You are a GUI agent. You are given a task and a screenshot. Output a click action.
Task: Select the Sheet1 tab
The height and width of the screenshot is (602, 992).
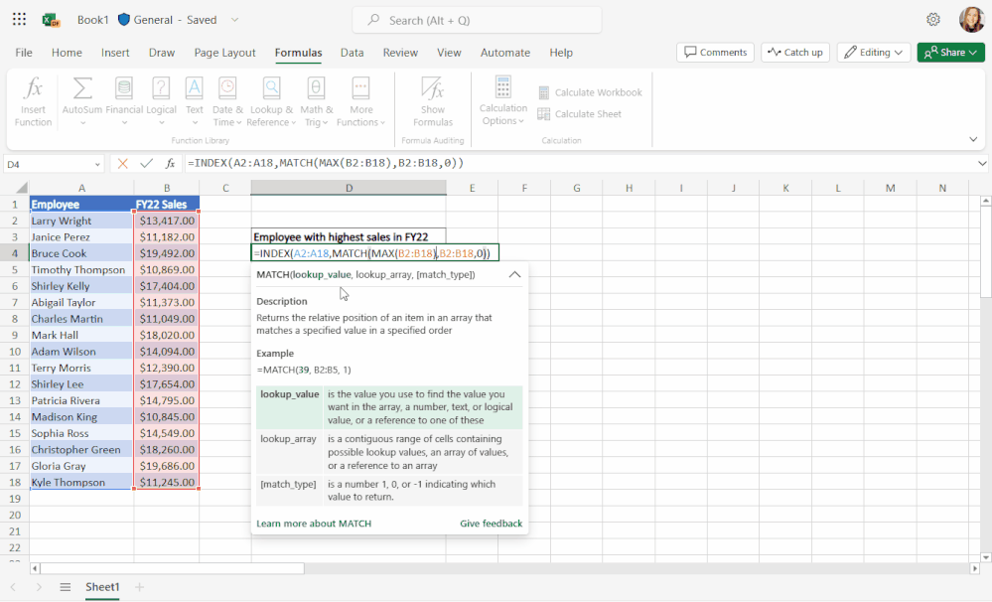pos(102,587)
